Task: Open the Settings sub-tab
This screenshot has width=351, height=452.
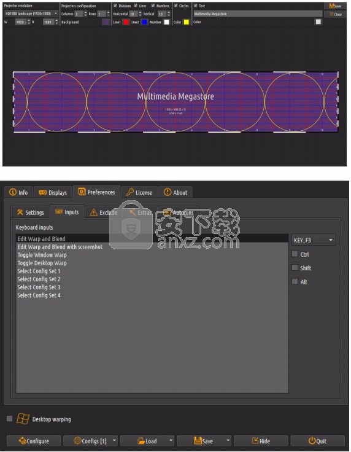Action: (30, 212)
